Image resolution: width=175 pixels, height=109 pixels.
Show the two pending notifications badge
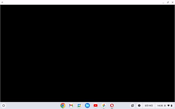click(x=139, y=105)
